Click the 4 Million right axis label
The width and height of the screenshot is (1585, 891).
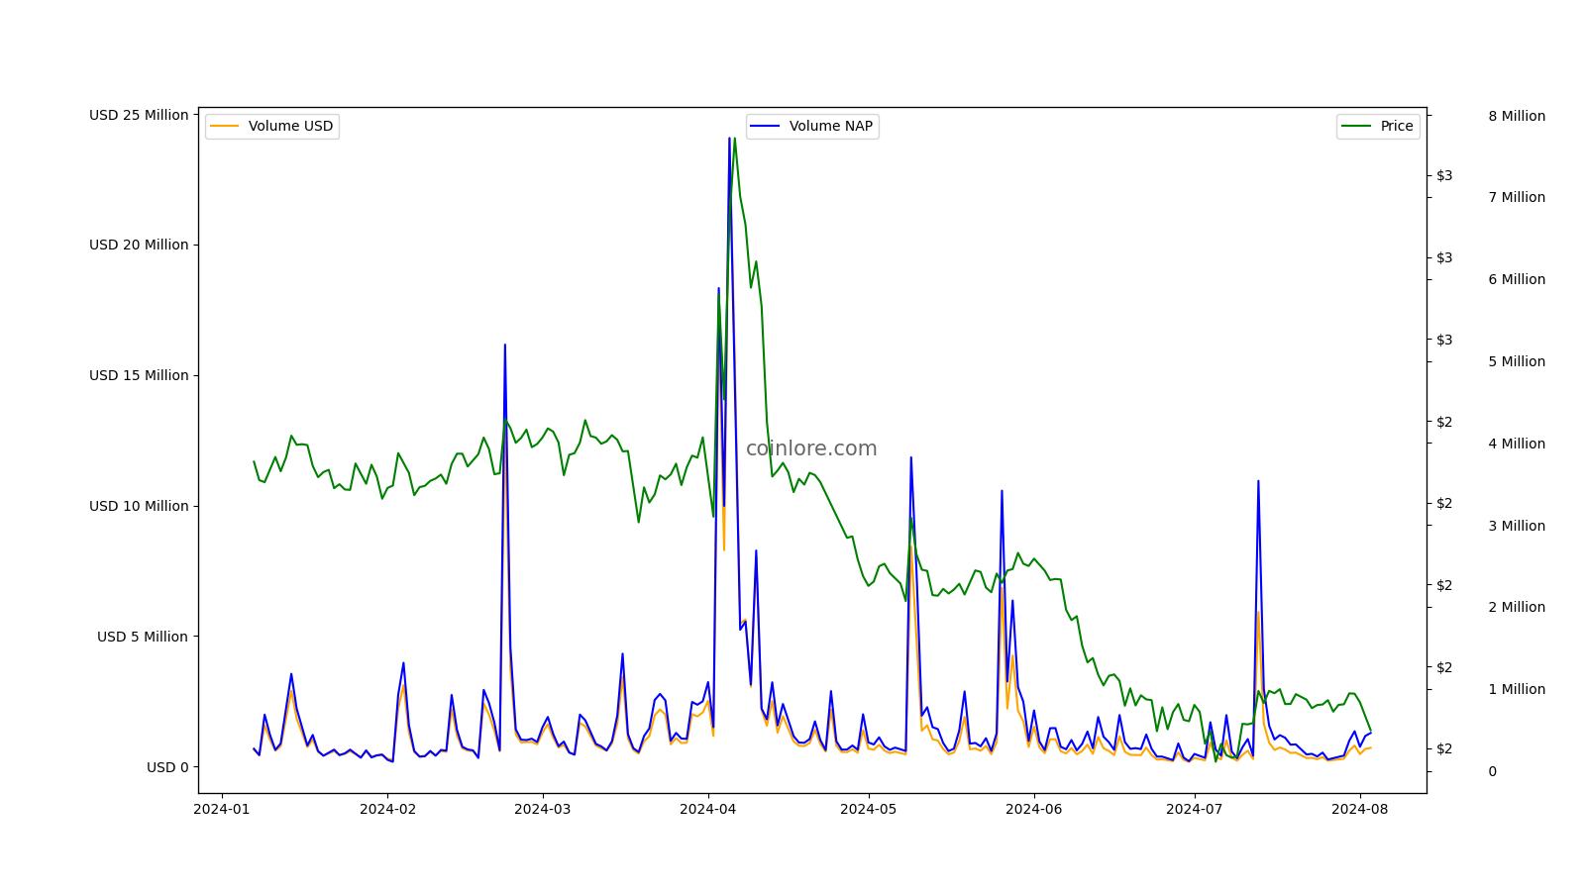(1517, 444)
